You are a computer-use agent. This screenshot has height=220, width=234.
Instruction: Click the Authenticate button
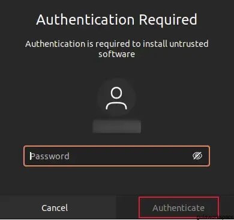[x=179, y=207]
